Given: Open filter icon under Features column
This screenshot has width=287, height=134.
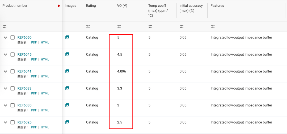Looking at the screenshot, I should (213, 27).
